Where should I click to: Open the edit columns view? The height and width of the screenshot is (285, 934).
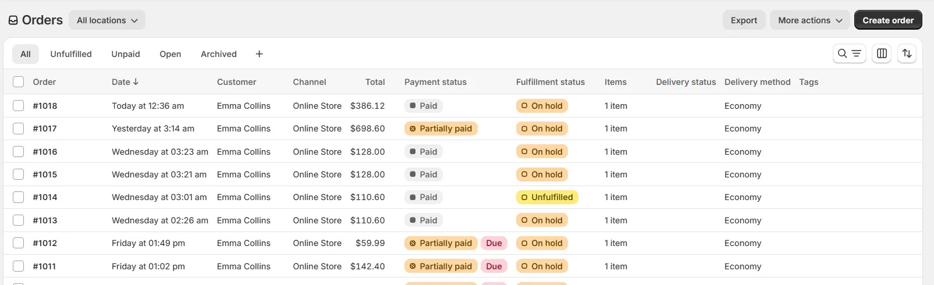[882, 54]
